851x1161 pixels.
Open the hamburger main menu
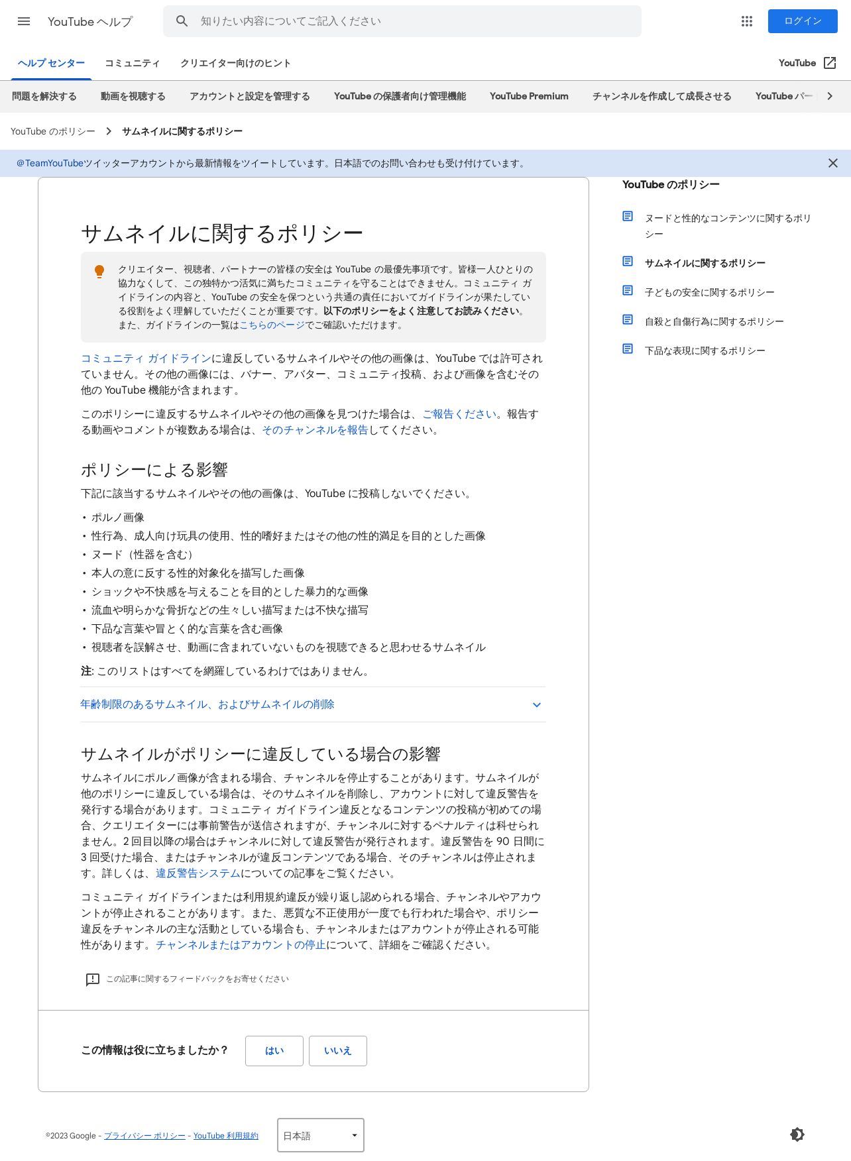tap(24, 21)
